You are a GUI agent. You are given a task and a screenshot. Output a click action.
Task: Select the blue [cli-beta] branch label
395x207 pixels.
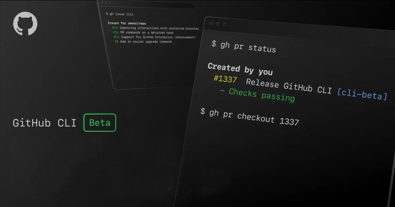361,94
